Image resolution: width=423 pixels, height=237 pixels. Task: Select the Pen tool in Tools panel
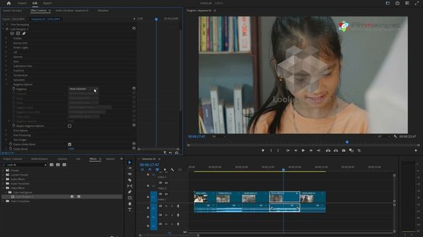(x=130, y=192)
